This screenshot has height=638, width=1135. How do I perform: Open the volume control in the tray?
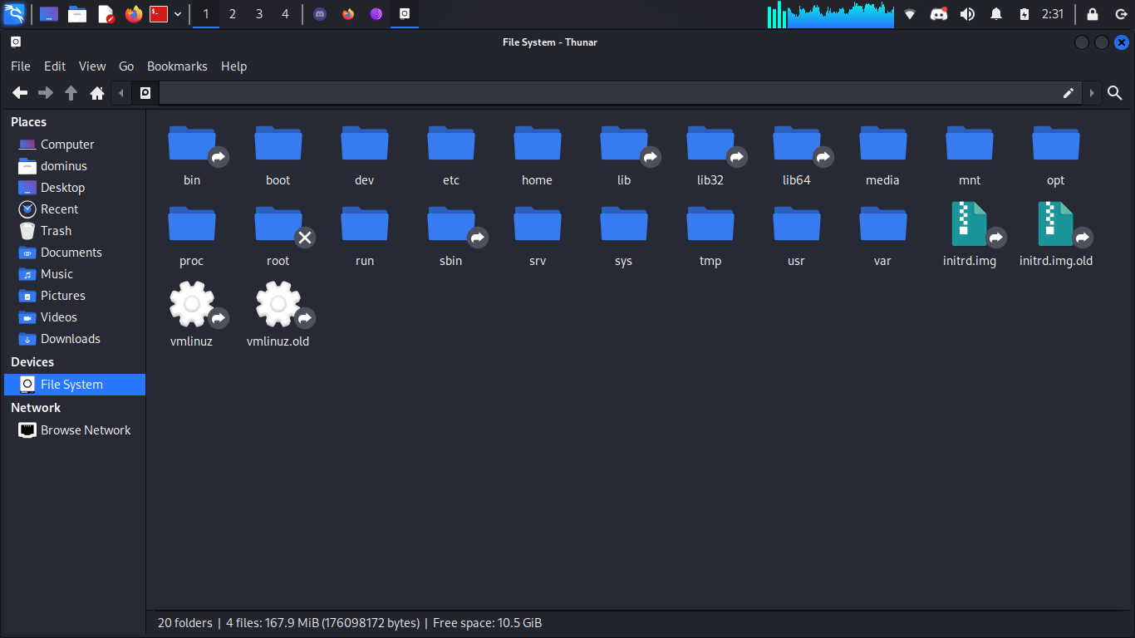967,14
